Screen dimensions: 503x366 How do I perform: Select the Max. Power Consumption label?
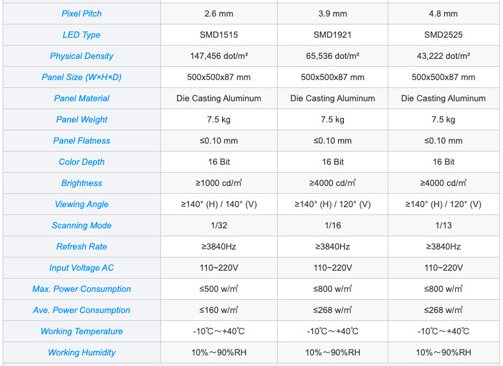point(82,289)
